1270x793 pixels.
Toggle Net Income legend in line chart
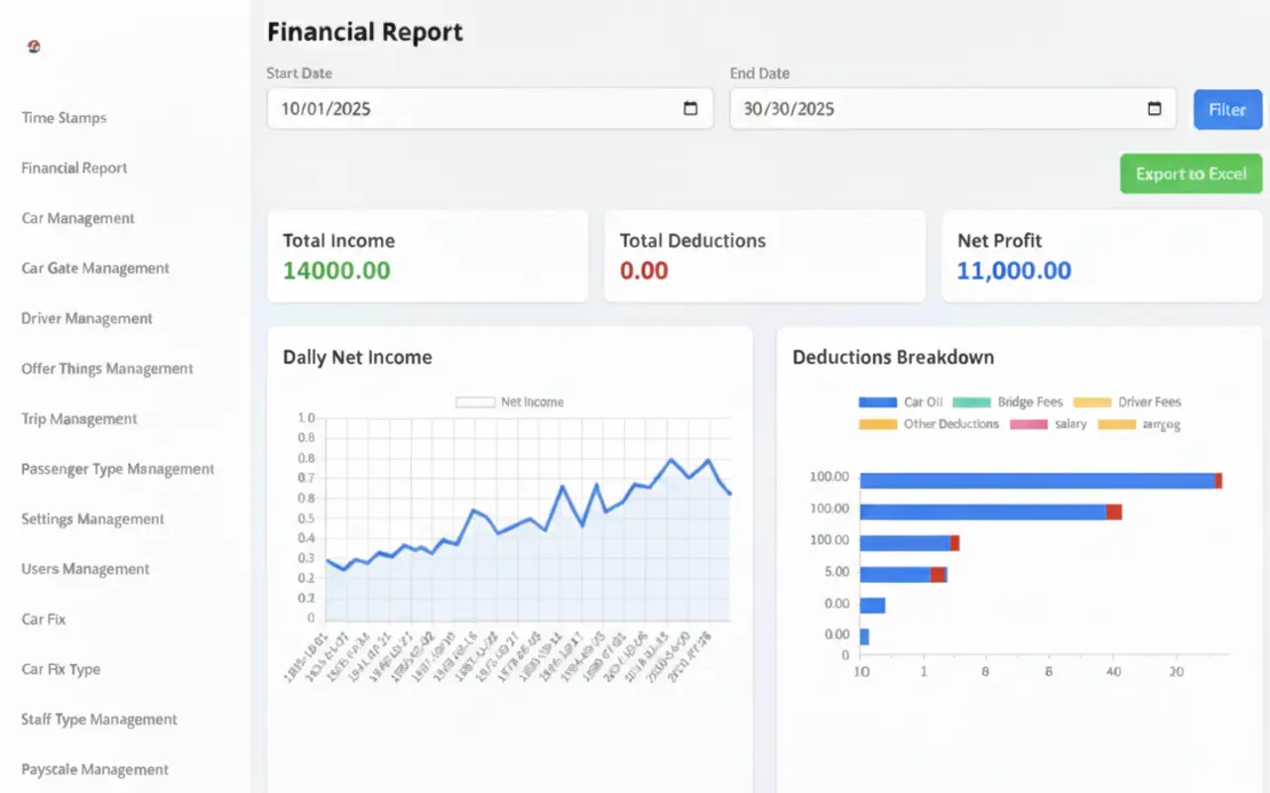510,402
